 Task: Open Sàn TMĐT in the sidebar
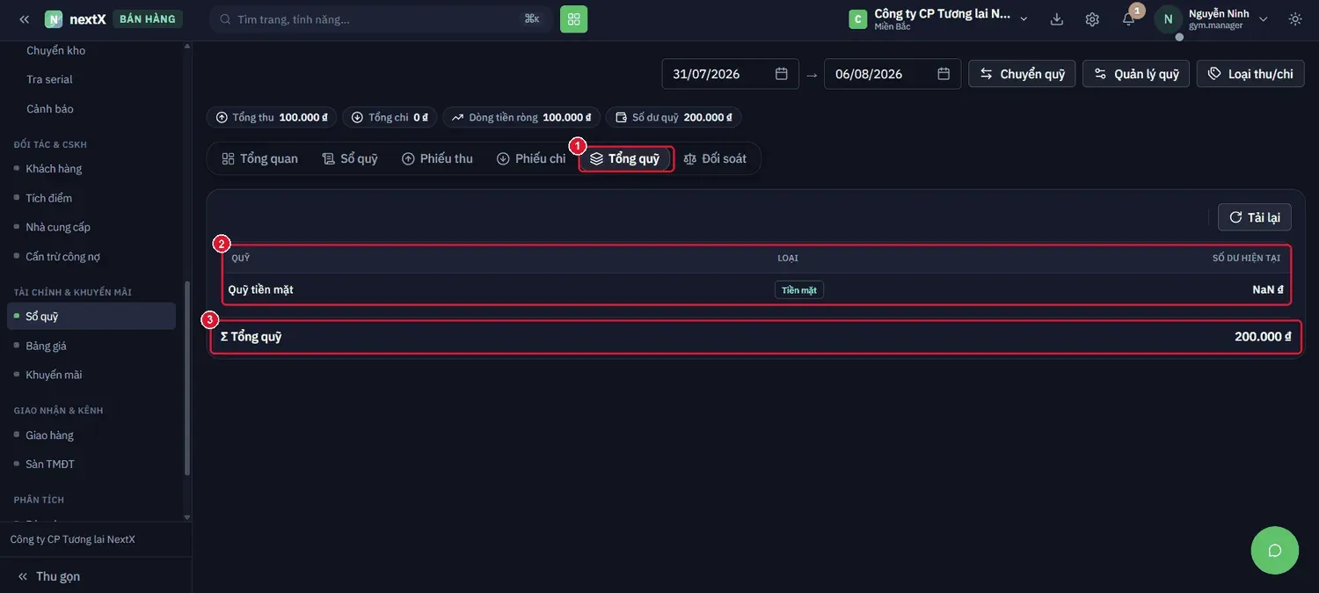pos(50,464)
